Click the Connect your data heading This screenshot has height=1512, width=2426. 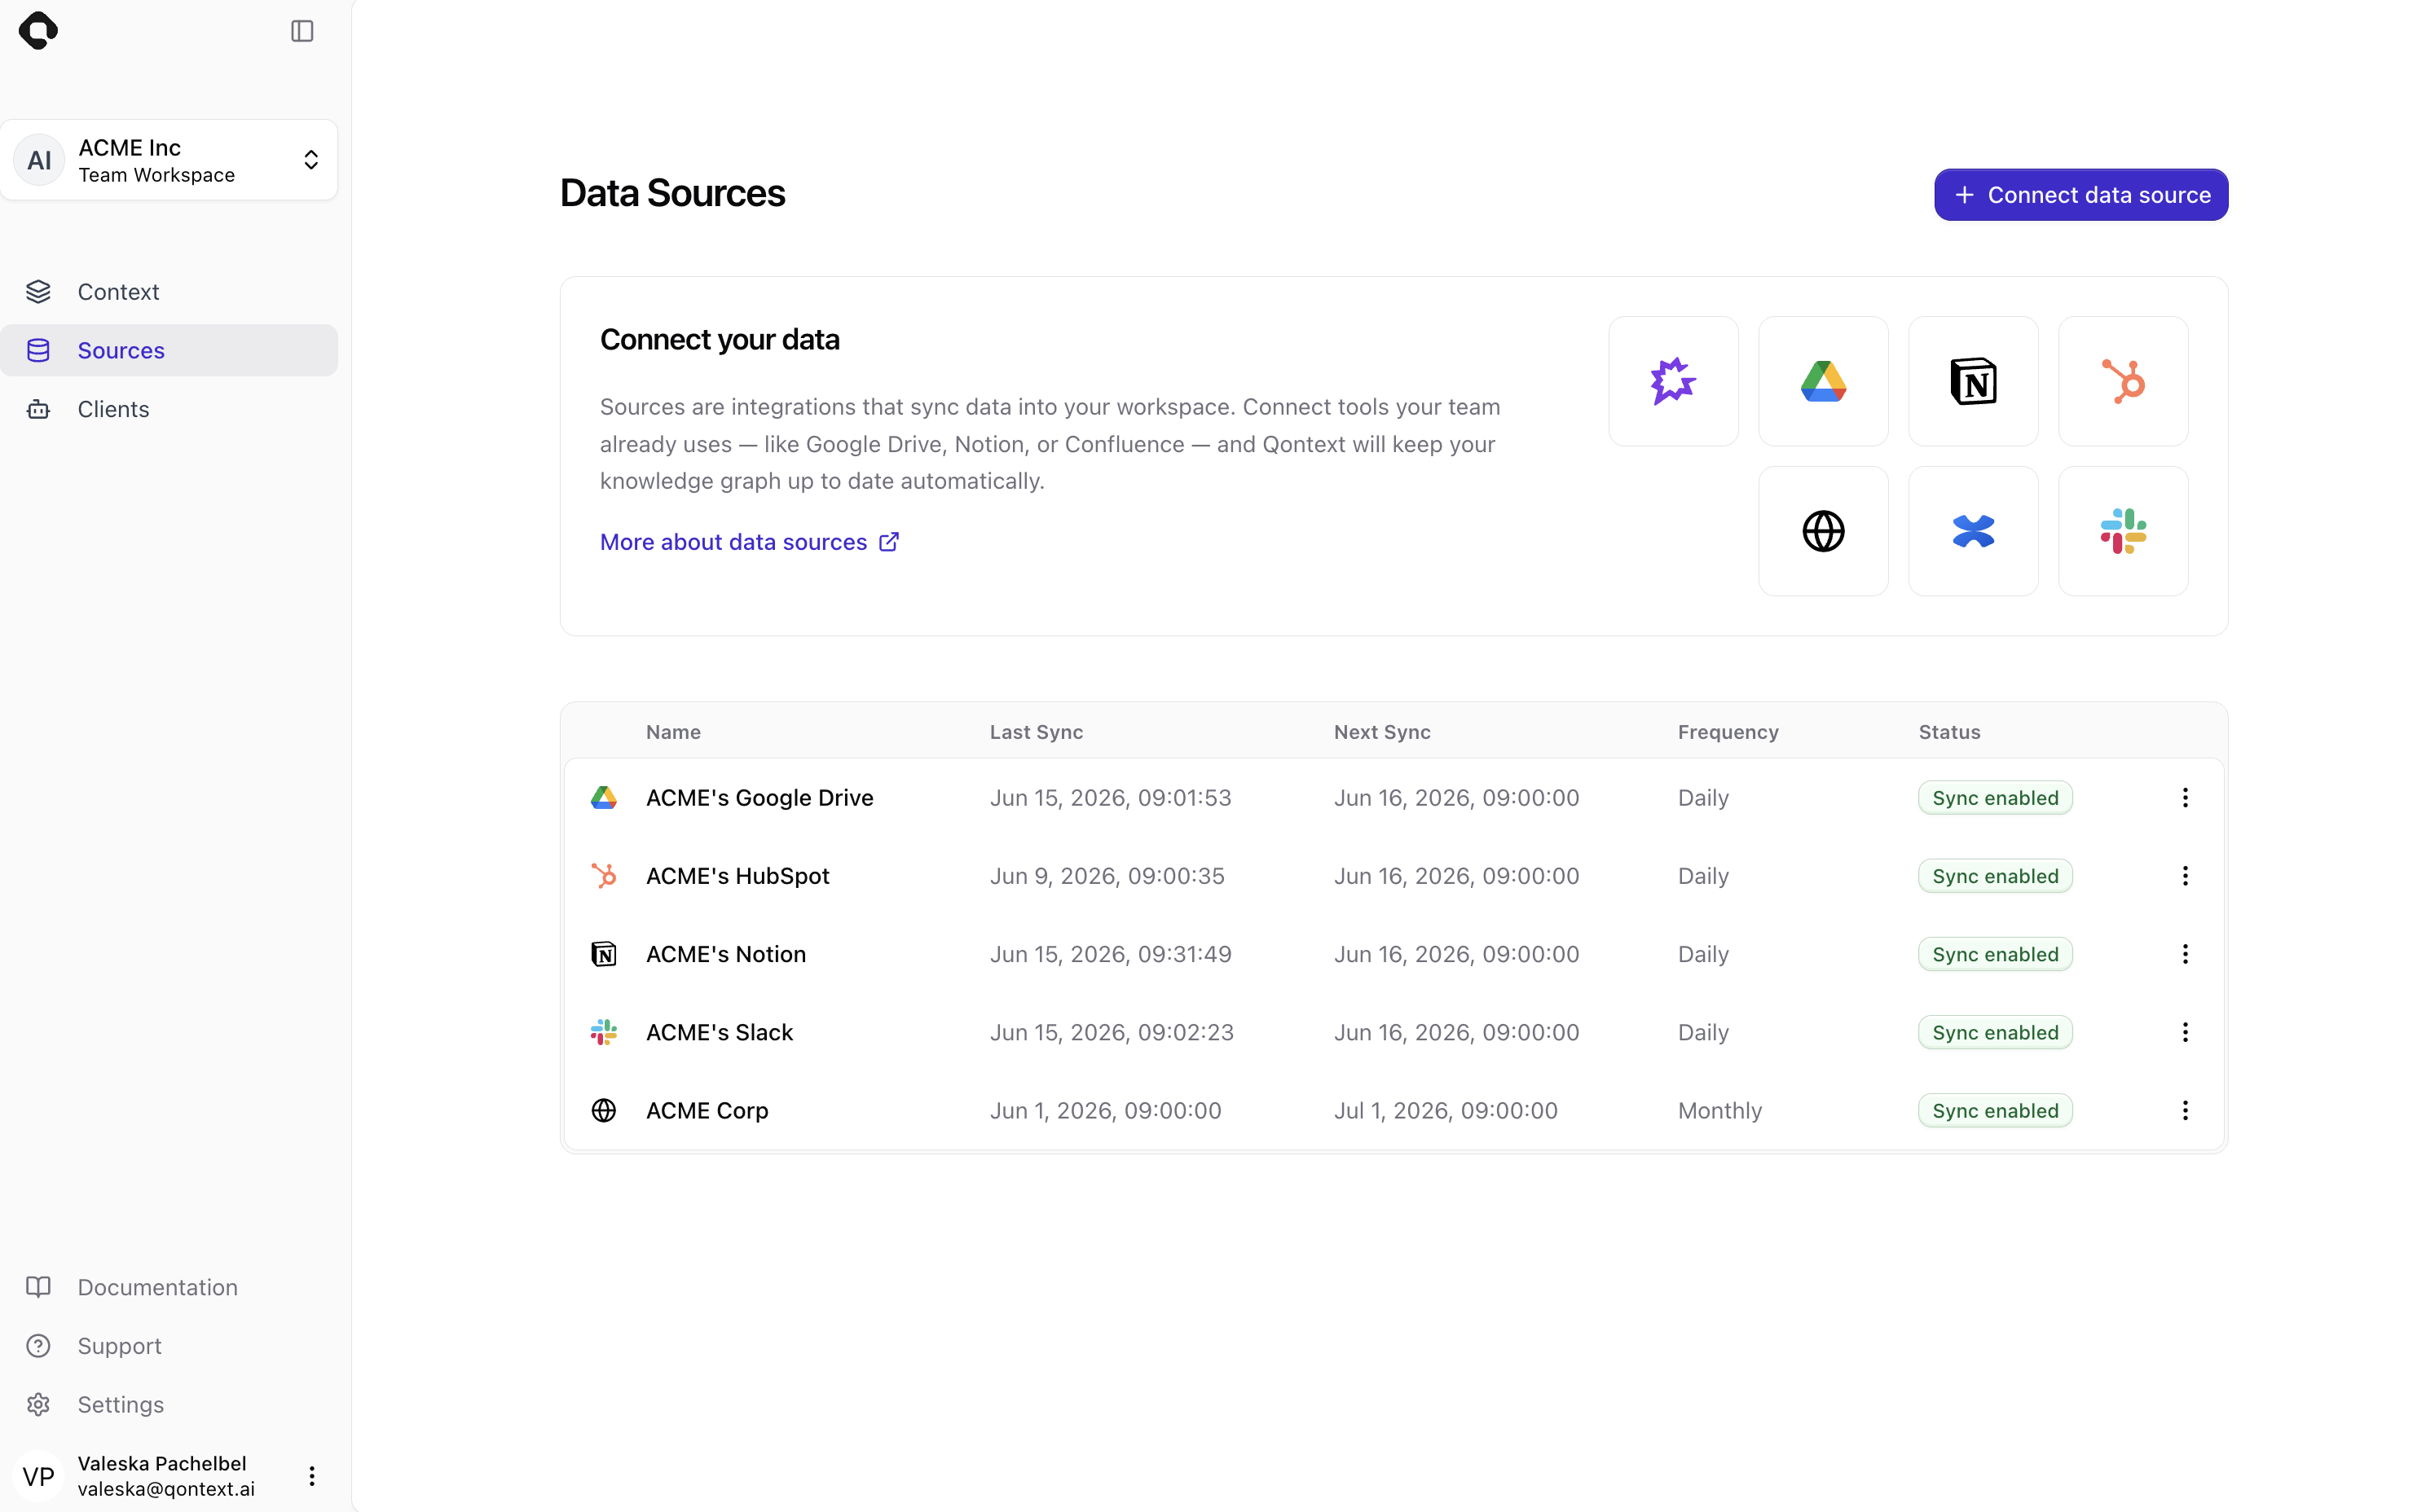pos(719,340)
